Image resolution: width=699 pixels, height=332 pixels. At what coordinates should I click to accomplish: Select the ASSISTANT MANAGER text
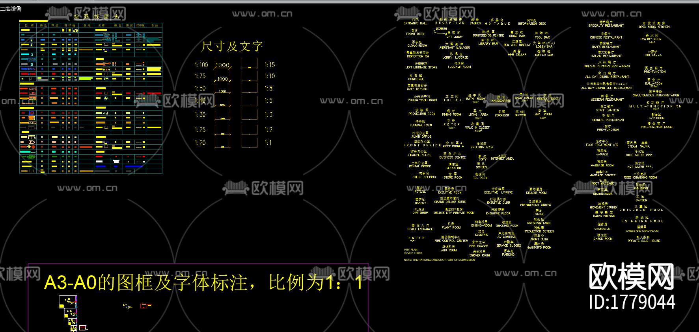(455, 48)
